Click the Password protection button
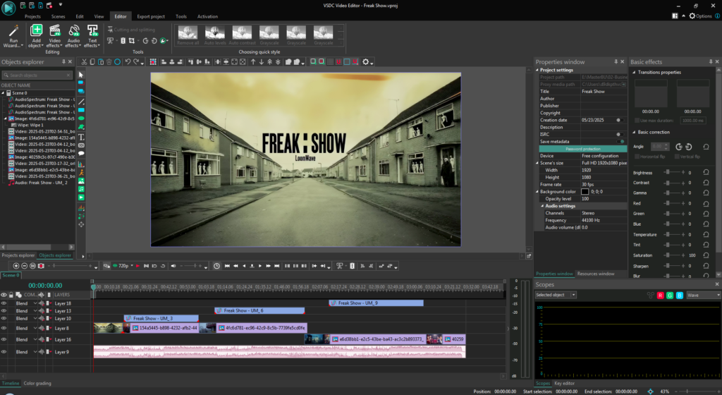Screen dimensions: 722x395 tap(583, 149)
